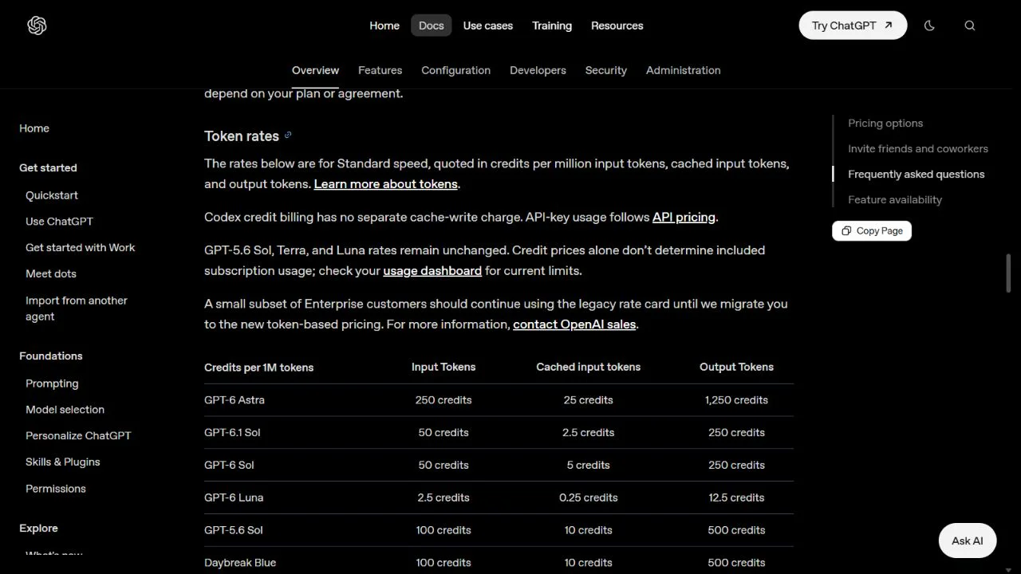Open the Meet dots sidebar page
Screen dimensions: 1021x574
click(51, 274)
